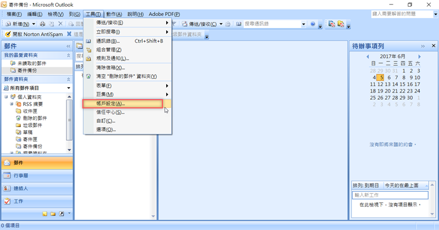Image resolution: width=439 pixels, height=230 pixels.
Task: Open the 說明(H) help menu
Action: pos(136,14)
